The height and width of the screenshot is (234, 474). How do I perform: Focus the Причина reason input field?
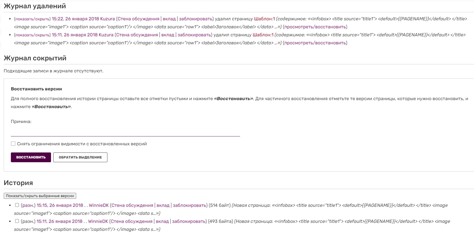point(125,132)
